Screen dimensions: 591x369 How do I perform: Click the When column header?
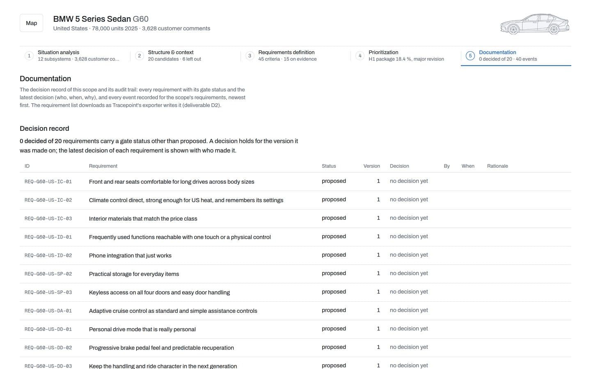(x=468, y=166)
